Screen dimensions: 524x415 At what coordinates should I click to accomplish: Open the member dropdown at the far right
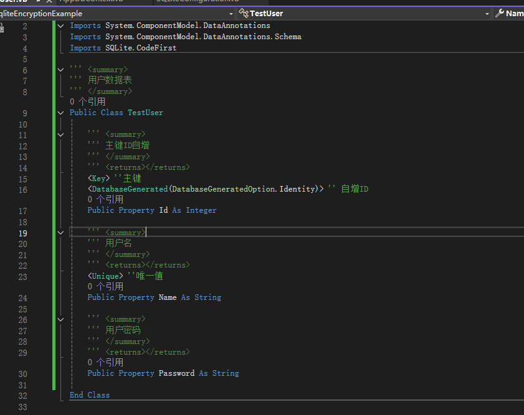[x=514, y=13]
